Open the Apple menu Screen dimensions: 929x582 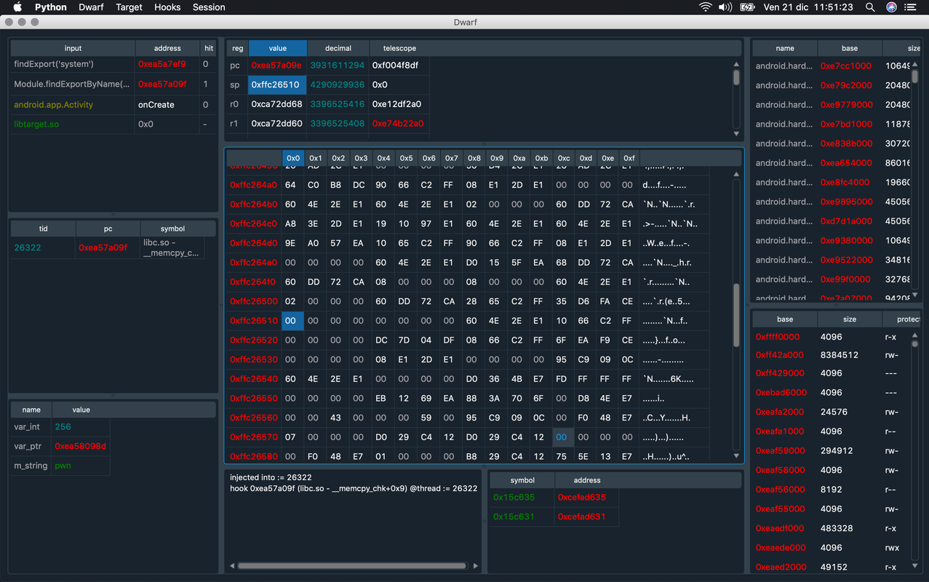18,7
